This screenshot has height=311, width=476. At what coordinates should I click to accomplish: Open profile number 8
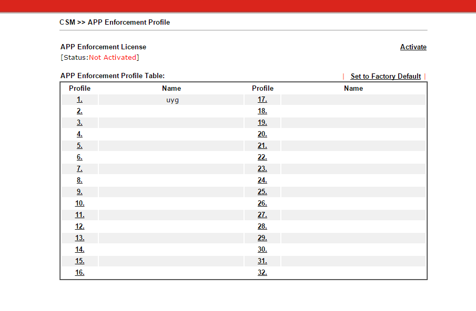79,180
